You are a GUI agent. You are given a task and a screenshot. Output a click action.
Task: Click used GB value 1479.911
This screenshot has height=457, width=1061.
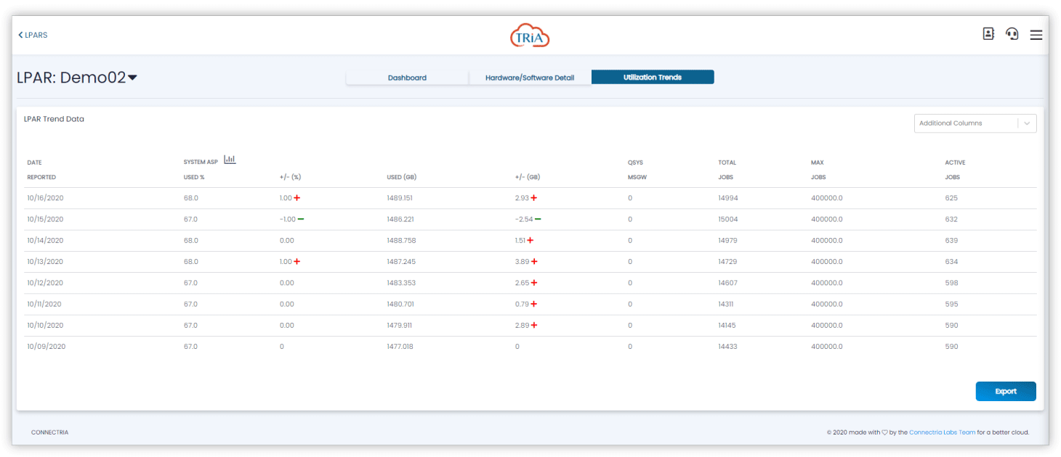pyautogui.click(x=400, y=325)
